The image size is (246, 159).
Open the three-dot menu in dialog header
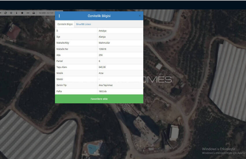point(59,16)
